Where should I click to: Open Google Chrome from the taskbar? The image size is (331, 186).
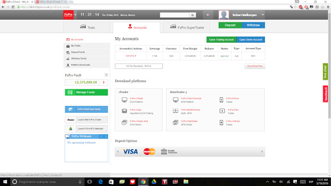click(143, 181)
